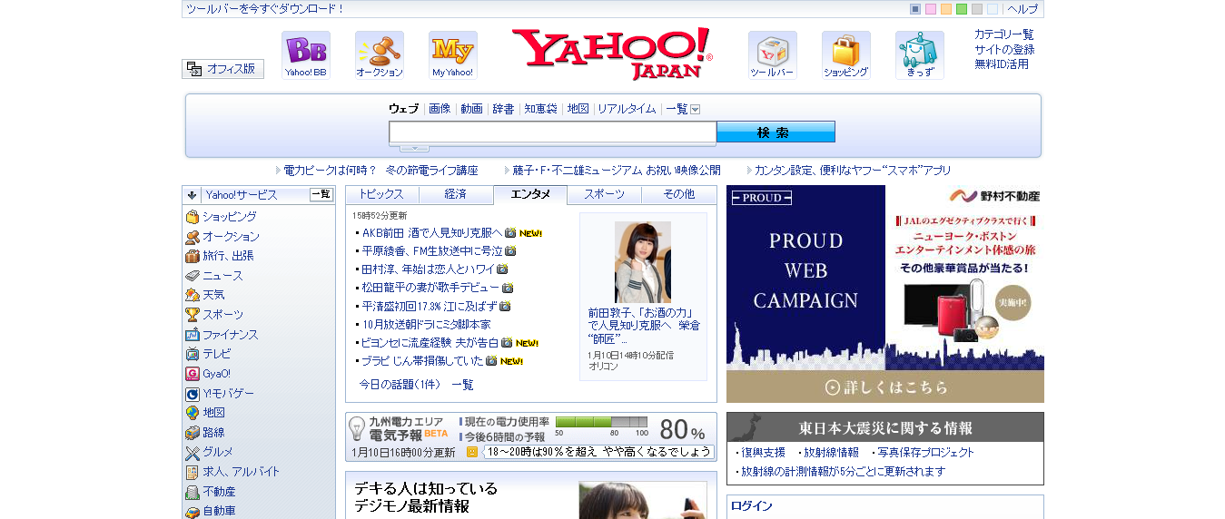Expand the 一覧 search category dropdown
1225x519 pixels.
pyautogui.click(x=696, y=110)
